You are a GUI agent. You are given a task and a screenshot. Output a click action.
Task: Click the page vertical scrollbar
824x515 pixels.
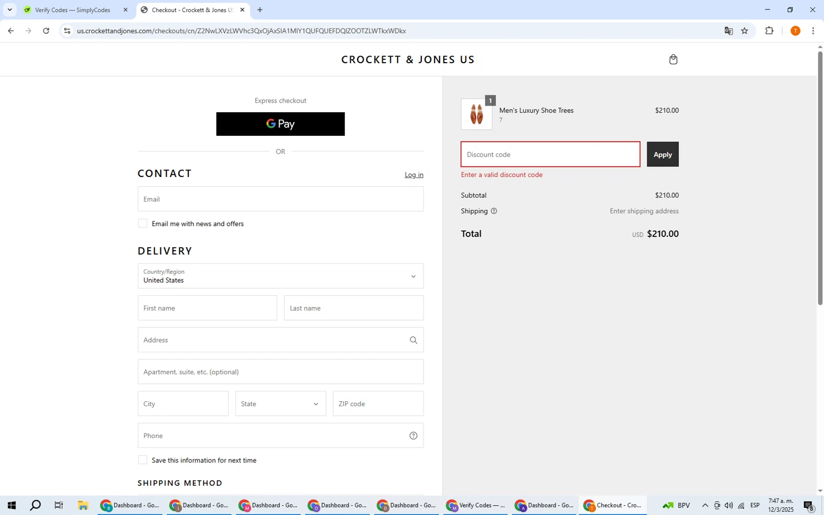820,179
